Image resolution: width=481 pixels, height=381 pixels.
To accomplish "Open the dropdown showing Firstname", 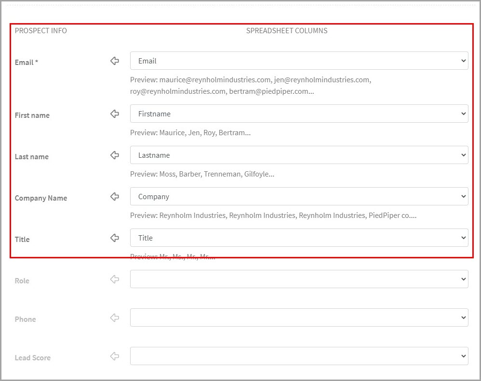I will click(x=299, y=114).
